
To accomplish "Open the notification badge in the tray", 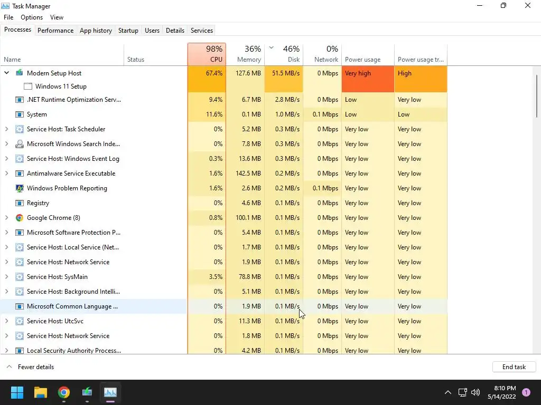I will [526, 392].
